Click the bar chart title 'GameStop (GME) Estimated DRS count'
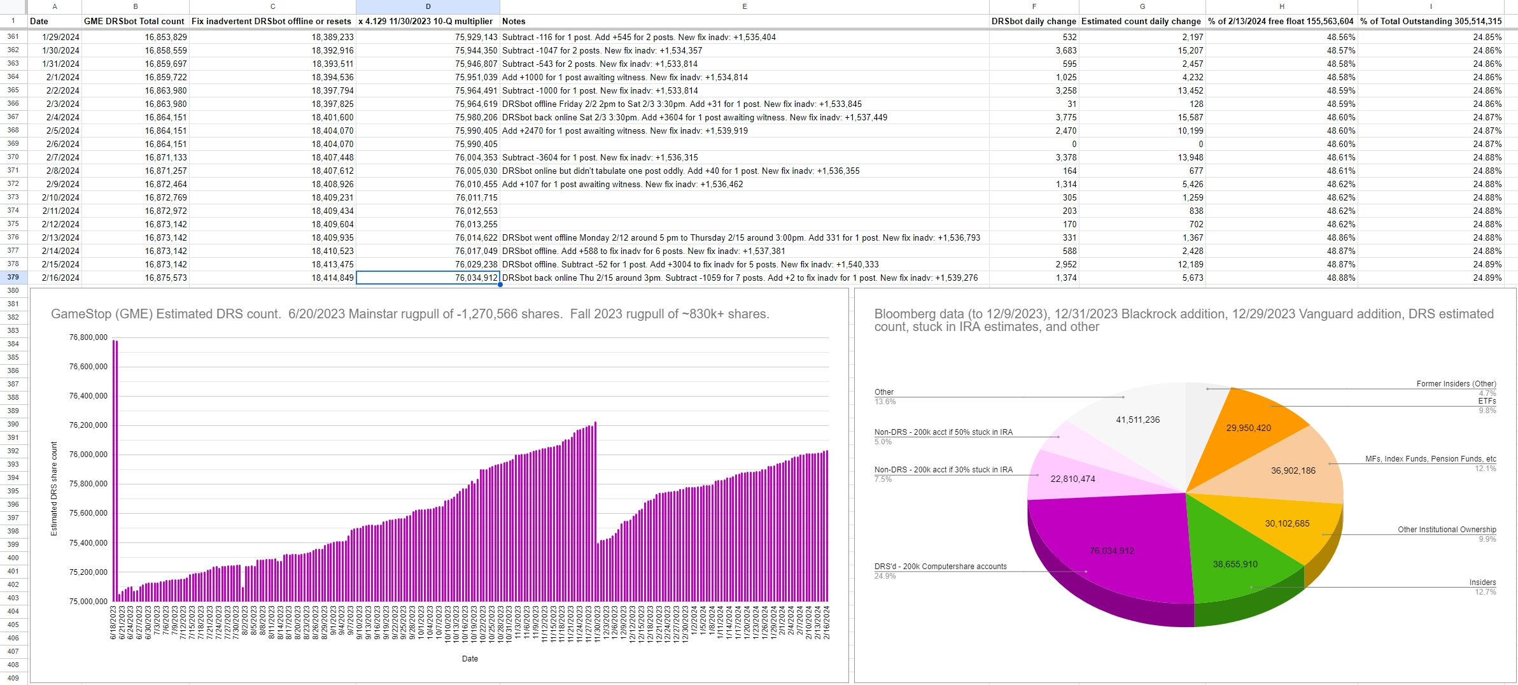Viewport: 1518px width, 685px height. coord(410,314)
